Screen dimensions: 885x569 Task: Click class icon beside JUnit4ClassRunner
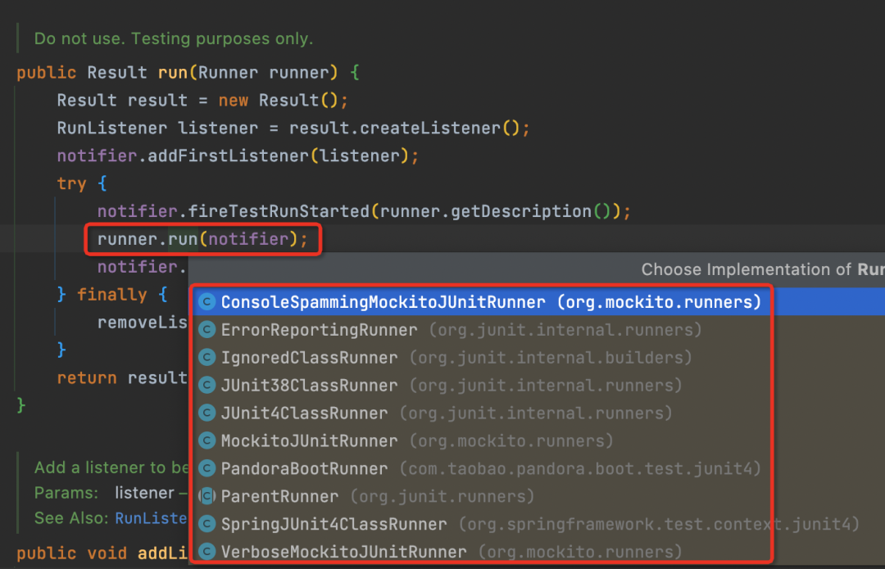[207, 413]
